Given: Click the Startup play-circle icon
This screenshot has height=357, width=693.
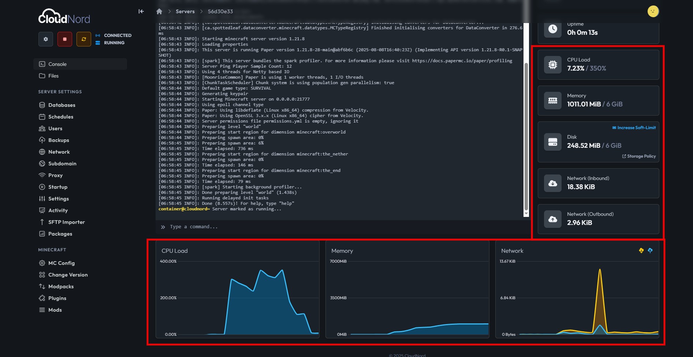Looking at the screenshot, I should (42, 187).
